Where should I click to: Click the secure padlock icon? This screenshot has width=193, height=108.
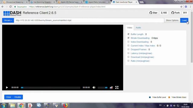pyautogui.click(x=15, y=7)
